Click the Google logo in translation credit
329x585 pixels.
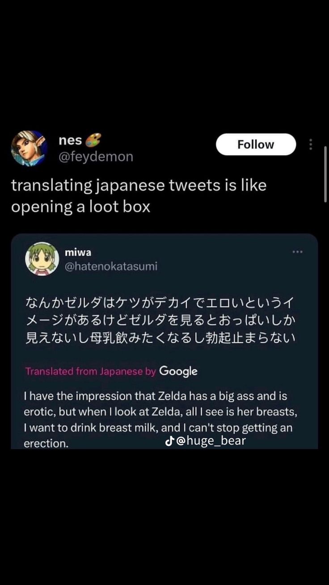[178, 371]
